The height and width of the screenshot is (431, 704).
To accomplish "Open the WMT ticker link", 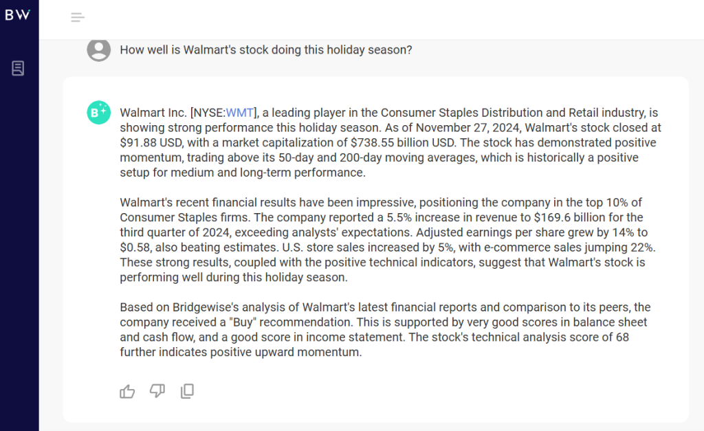I will tap(239, 113).
